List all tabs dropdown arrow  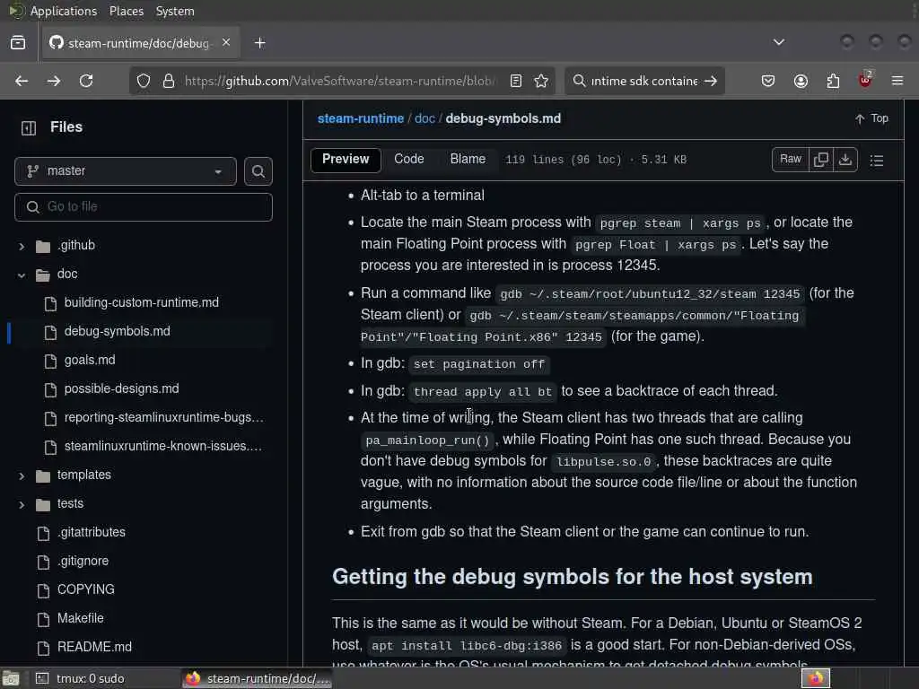[x=779, y=42]
